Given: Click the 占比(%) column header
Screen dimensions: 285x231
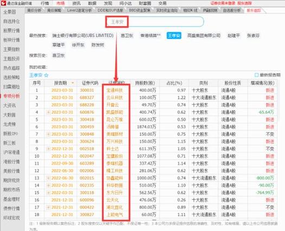Looking at the screenshot, I should pos(174,83).
